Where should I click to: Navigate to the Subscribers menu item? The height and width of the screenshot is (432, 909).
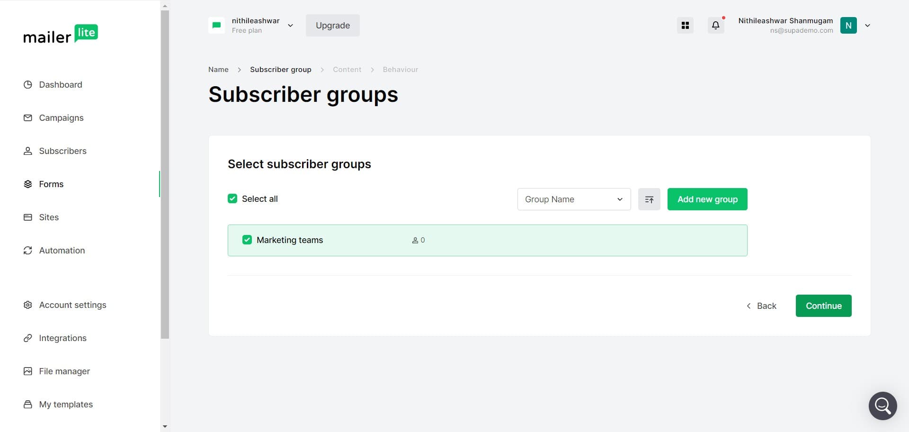coord(62,151)
